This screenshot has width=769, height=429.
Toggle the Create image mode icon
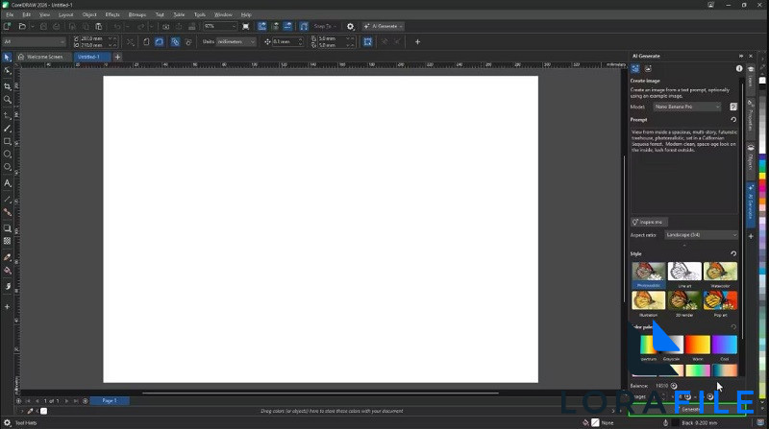[635, 68]
